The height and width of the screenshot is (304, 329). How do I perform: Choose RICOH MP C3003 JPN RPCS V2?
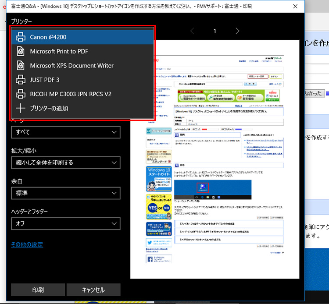click(x=71, y=94)
